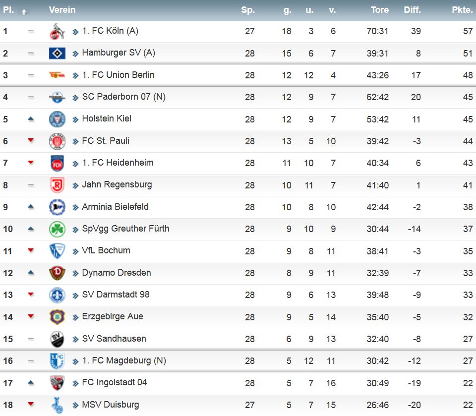Viewport: 476px width, 416px height.
Task: Click the Erzgebirge Aue club crest
Action: [x=57, y=316]
